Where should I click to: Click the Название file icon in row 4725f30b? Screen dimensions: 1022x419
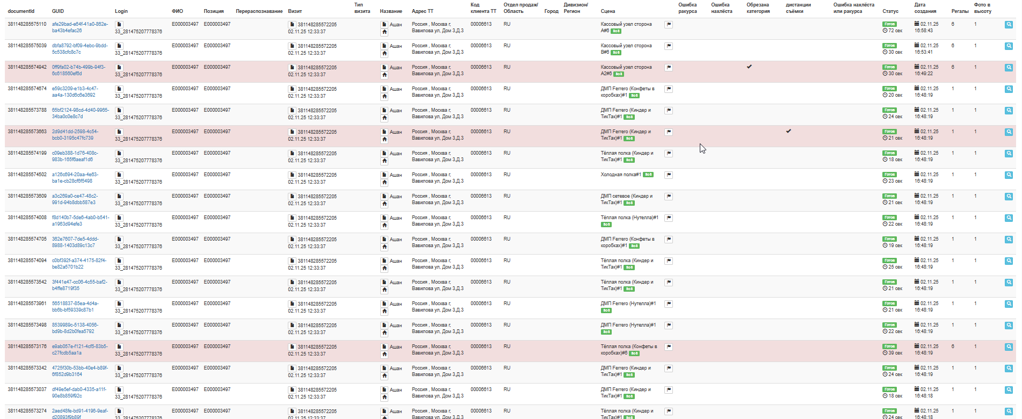[384, 368]
